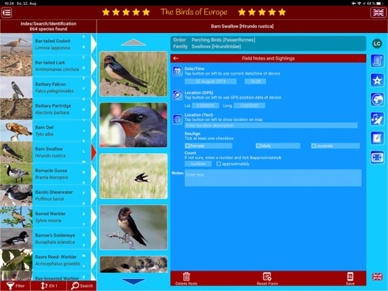Click the location description field
The height and width of the screenshot is (291, 388).
pos(271,125)
